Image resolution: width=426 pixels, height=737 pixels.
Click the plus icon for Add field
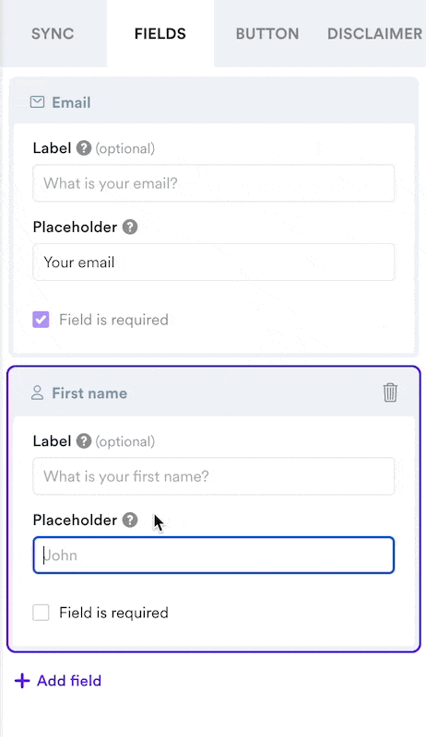pyautogui.click(x=22, y=681)
